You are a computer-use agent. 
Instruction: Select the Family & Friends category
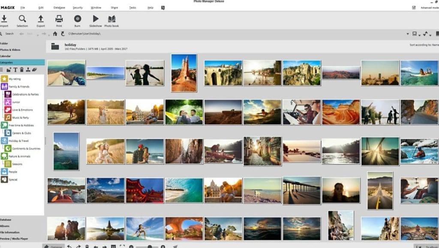(x=19, y=87)
